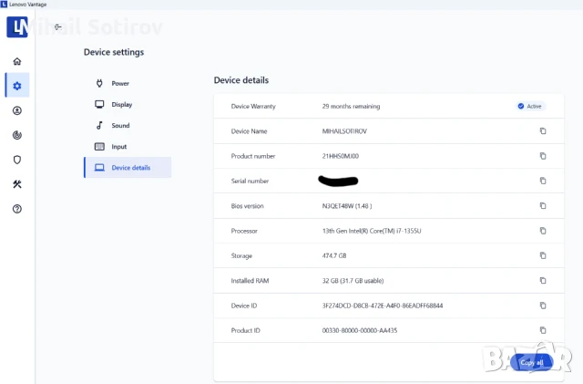The width and height of the screenshot is (583, 384).
Task: Click the Lenovo Vantage logo
Action: pyautogui.click(x=17, y=26)
